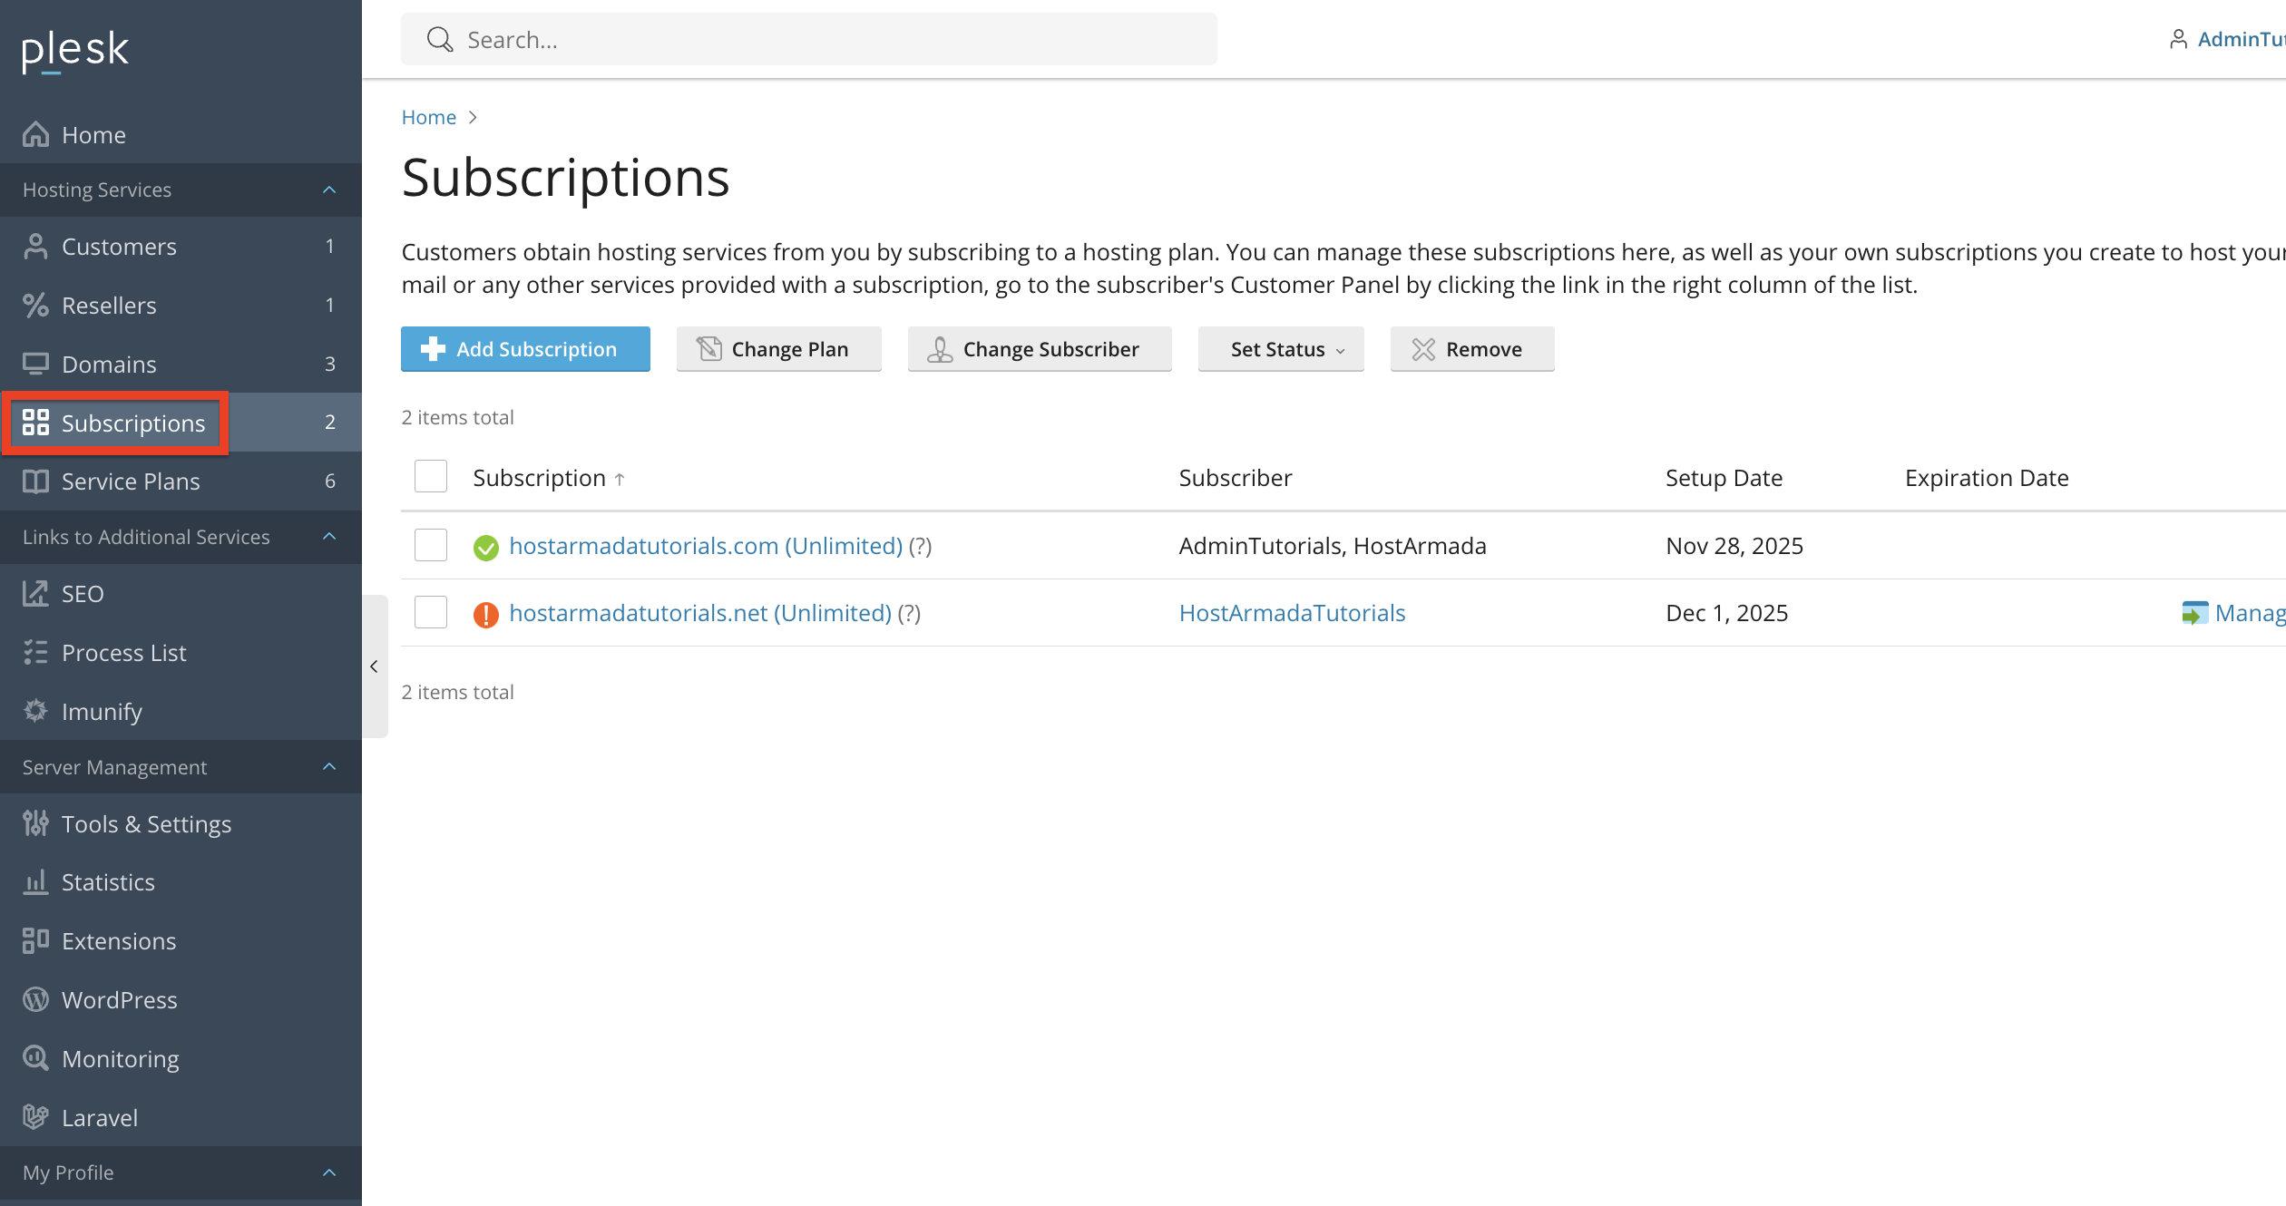The width and height of the screenshot is (2286, 1206).
Task: Open Monitoring menu entry
Action: click(x=181, y=1059)
